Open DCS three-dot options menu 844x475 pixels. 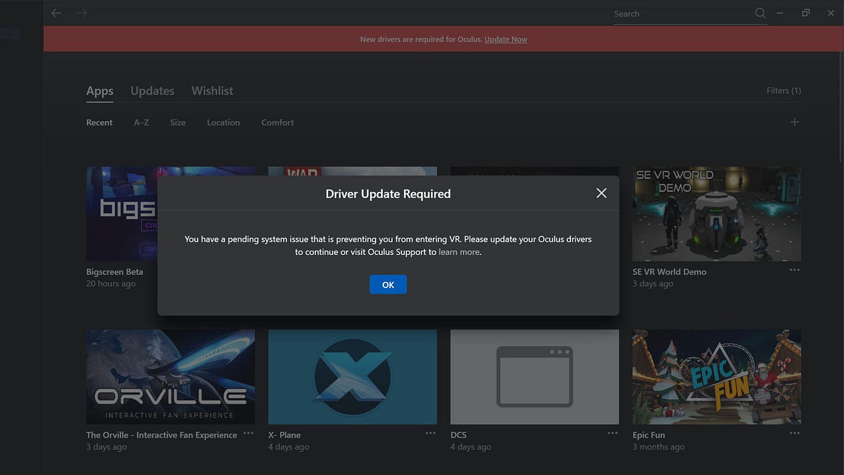click(x=613, y=433)
